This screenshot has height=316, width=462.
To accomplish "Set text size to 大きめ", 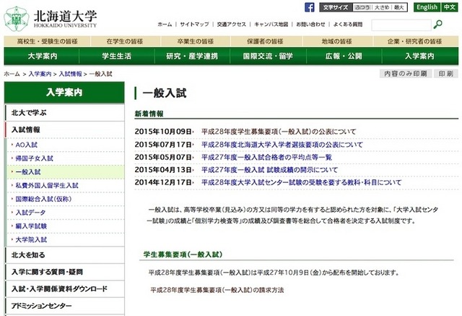I will point(382,7).
